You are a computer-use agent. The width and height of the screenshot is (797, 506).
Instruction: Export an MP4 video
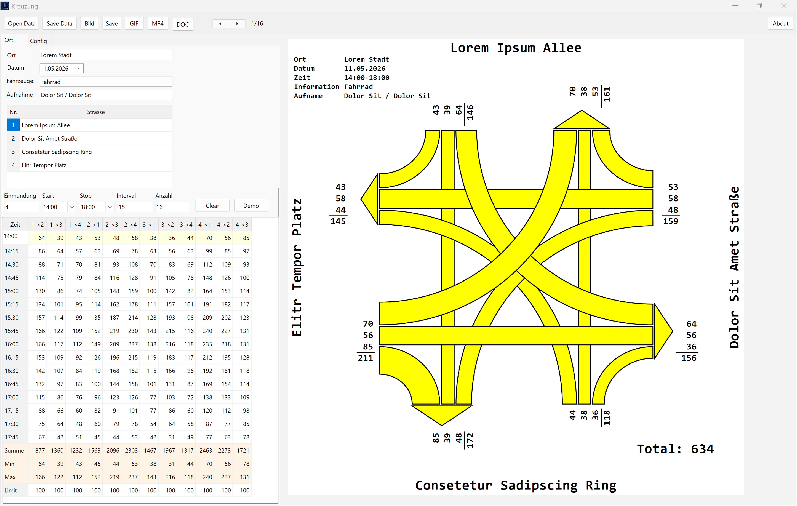(x=158, y=23)
